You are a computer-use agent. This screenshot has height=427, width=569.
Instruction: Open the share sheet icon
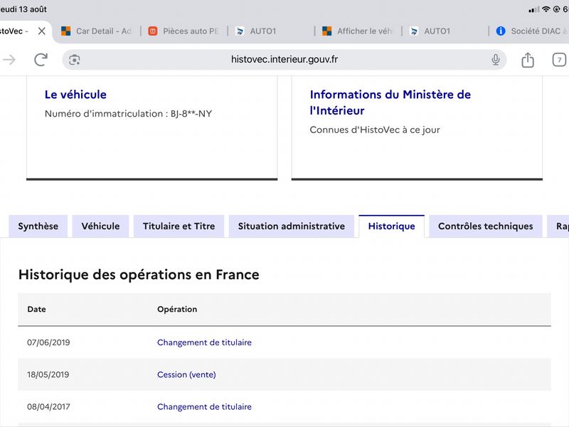[527, 60]
